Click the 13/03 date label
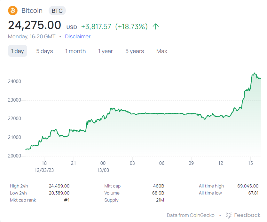The height and width of the screenshot is (222, 267). [x=103, y=170]
